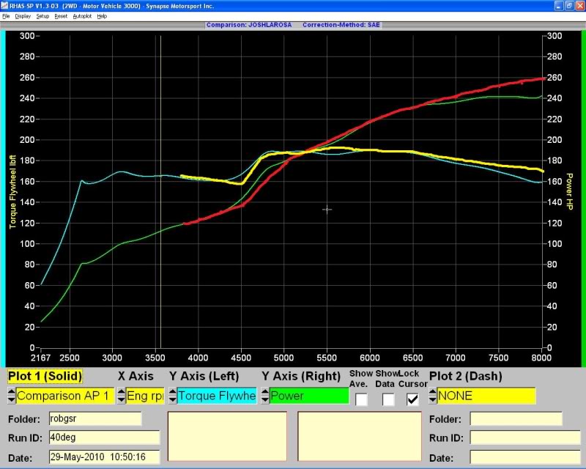This screenshot has width=586, height=469.
Task: Click the Setup menu
Action: 42,15
